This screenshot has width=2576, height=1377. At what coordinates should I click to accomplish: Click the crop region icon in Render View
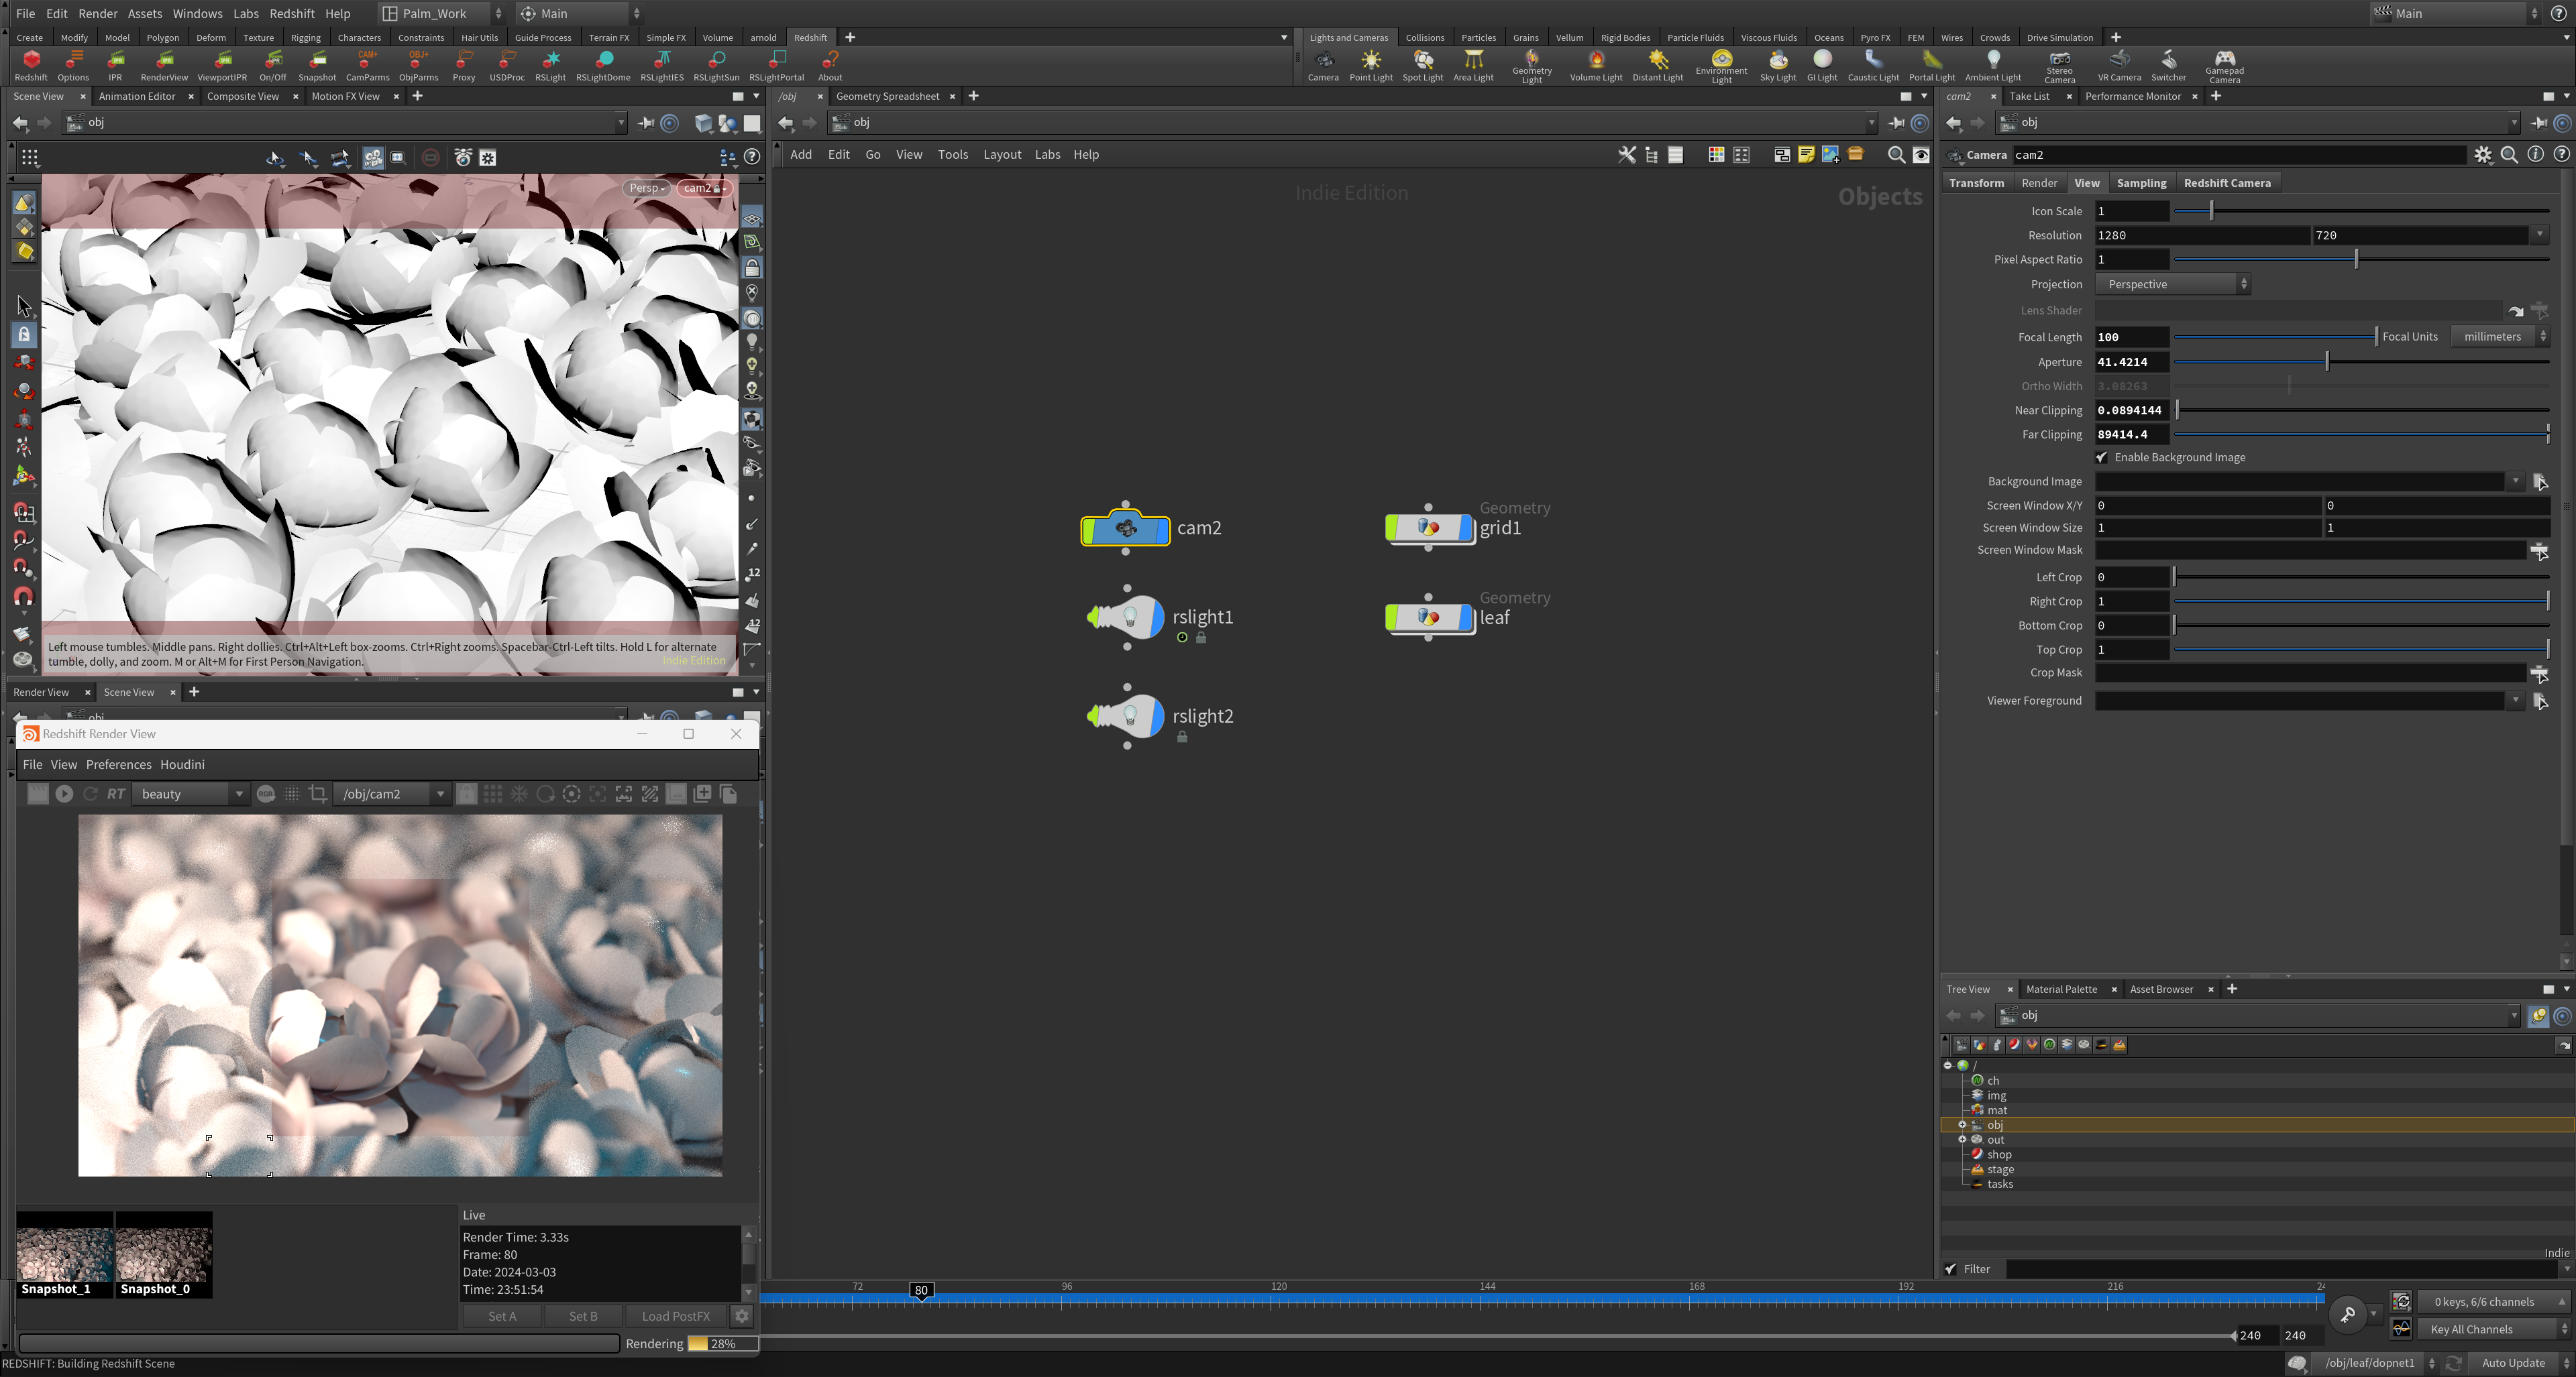click(318, 794)
